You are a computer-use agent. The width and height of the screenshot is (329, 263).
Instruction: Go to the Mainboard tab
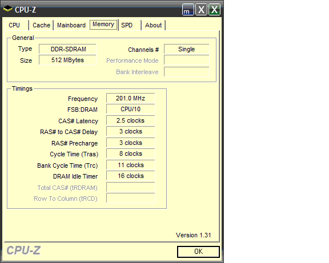pos(71,25)
